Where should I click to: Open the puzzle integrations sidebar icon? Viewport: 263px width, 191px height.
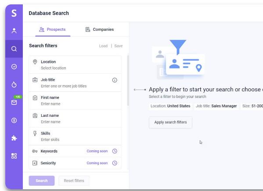[14, 138]
